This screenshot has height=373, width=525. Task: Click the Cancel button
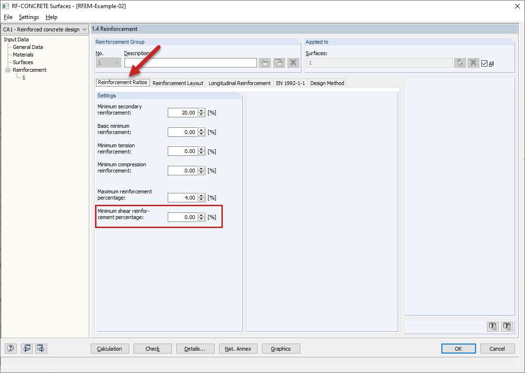[497, 349]
